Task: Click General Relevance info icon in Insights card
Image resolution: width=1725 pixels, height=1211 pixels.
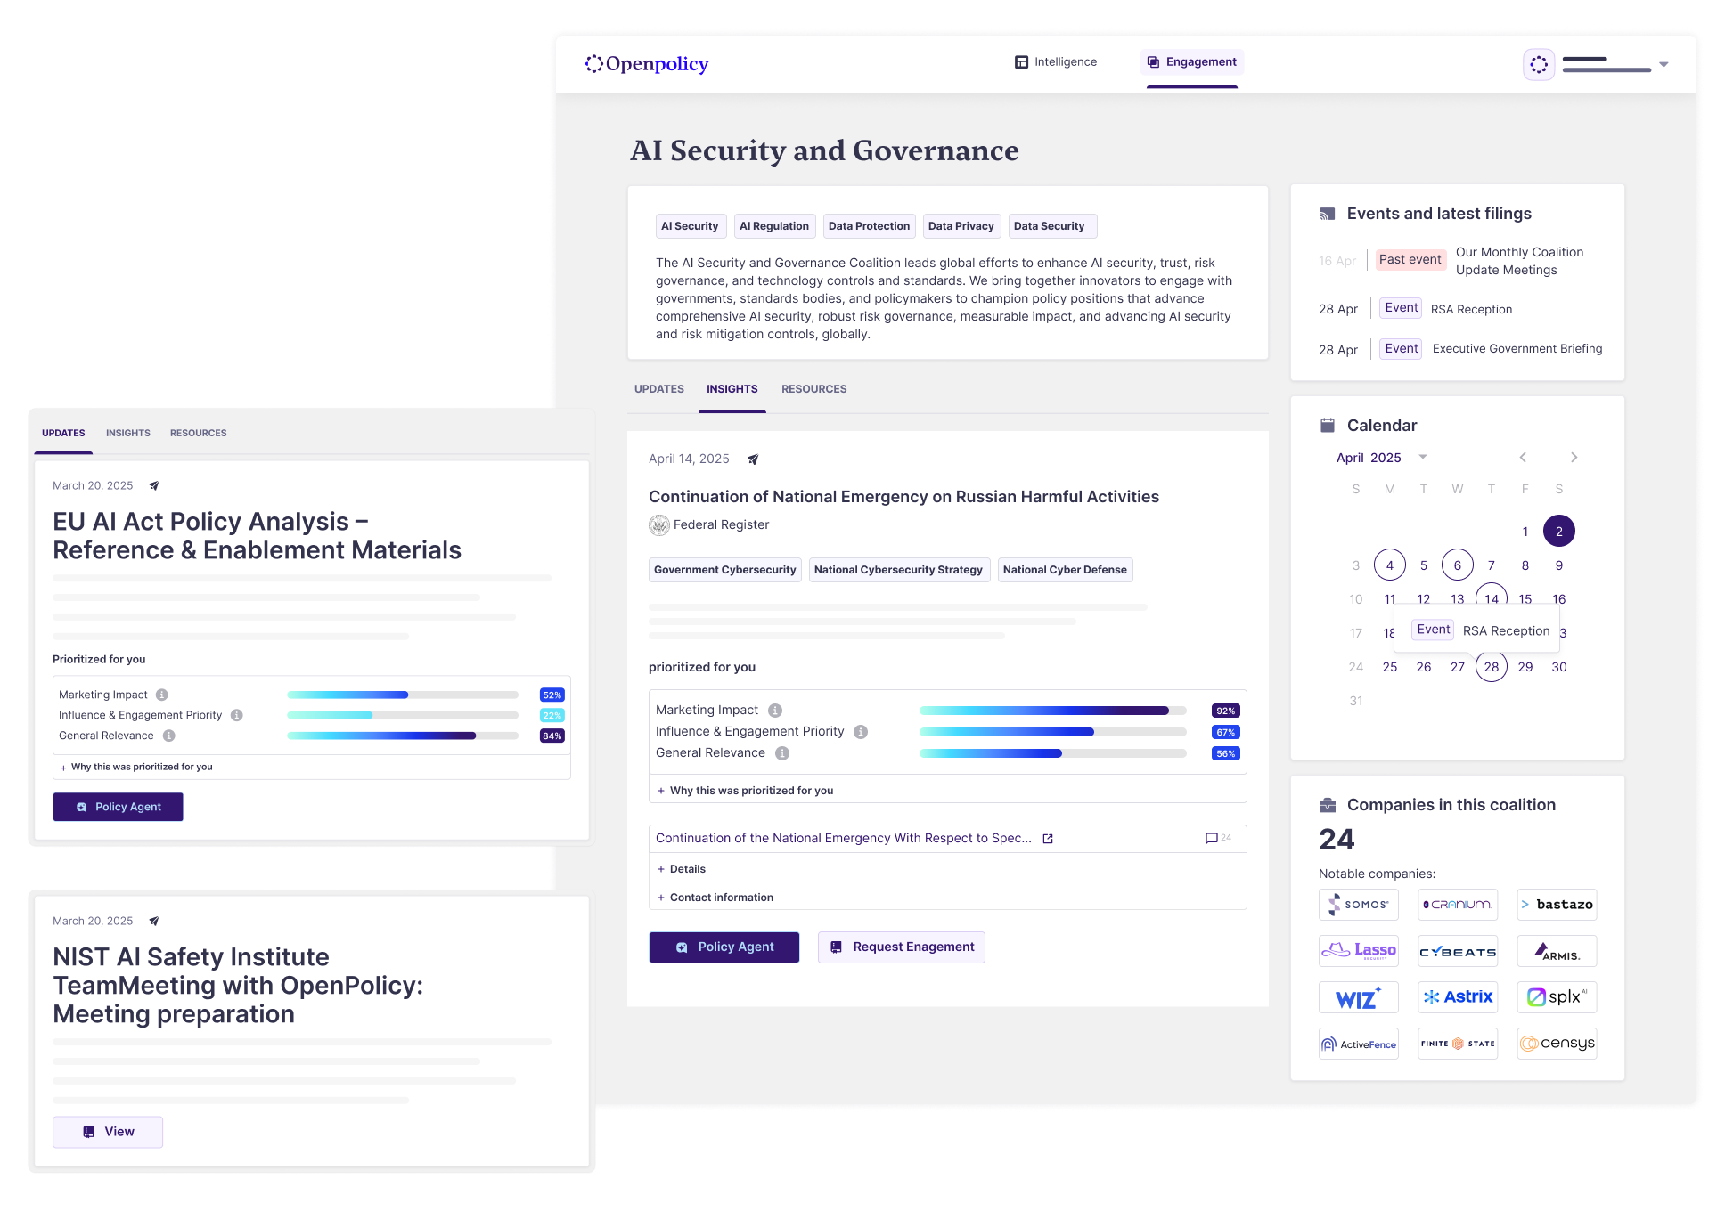Action: [x=782, y=753]
